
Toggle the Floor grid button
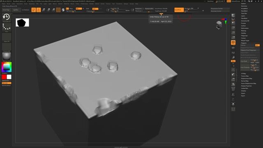(233, 48)
